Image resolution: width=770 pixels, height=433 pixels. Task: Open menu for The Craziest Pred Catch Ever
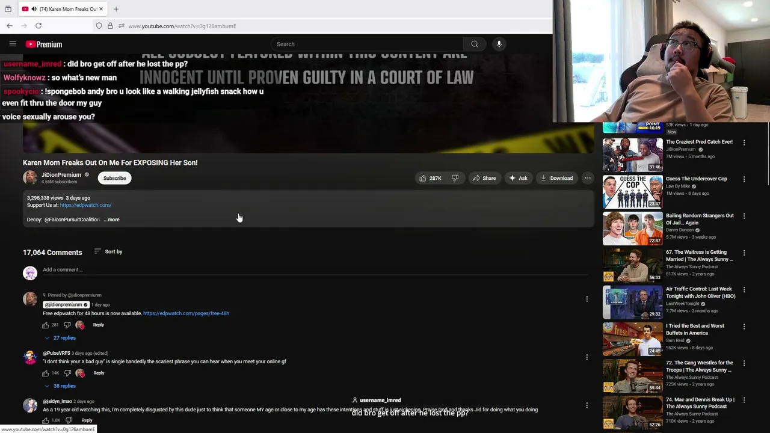click(x=744, y=143)
